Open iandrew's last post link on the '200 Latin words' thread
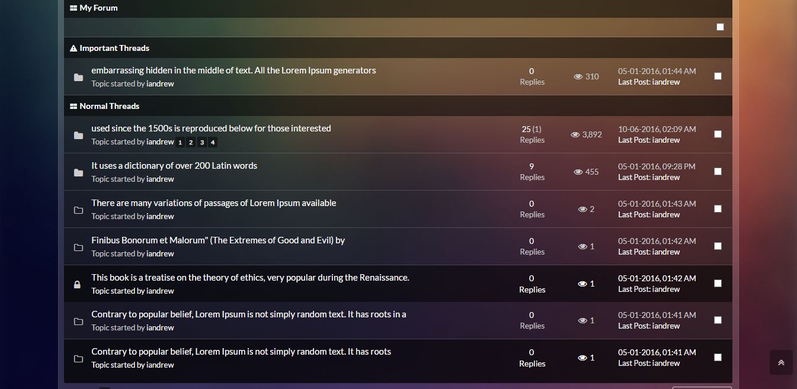Image resolution: width=797 pixels, height=389 pixels. 665,177
